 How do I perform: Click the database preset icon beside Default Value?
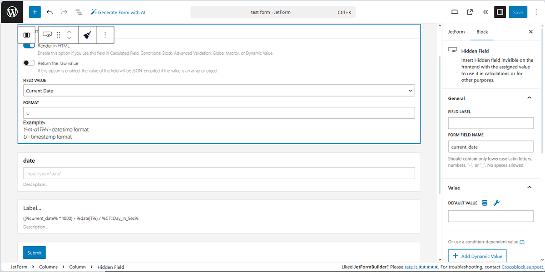pos(485,203)
